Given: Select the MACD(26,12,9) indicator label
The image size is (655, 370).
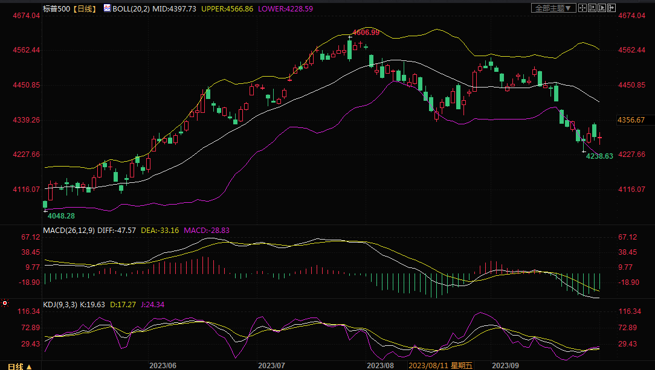Looking at the screenshot, I should coord(70,231).
